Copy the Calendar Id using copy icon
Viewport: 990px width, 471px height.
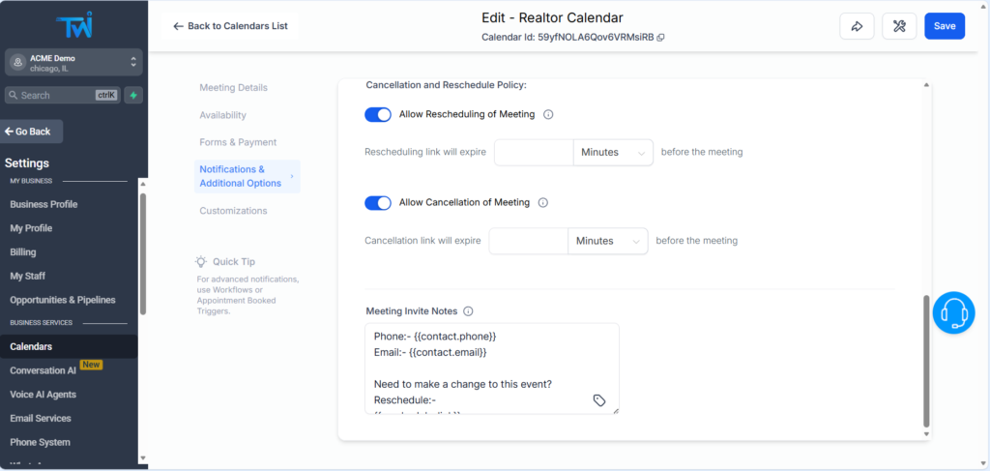(x=661, y=38)
